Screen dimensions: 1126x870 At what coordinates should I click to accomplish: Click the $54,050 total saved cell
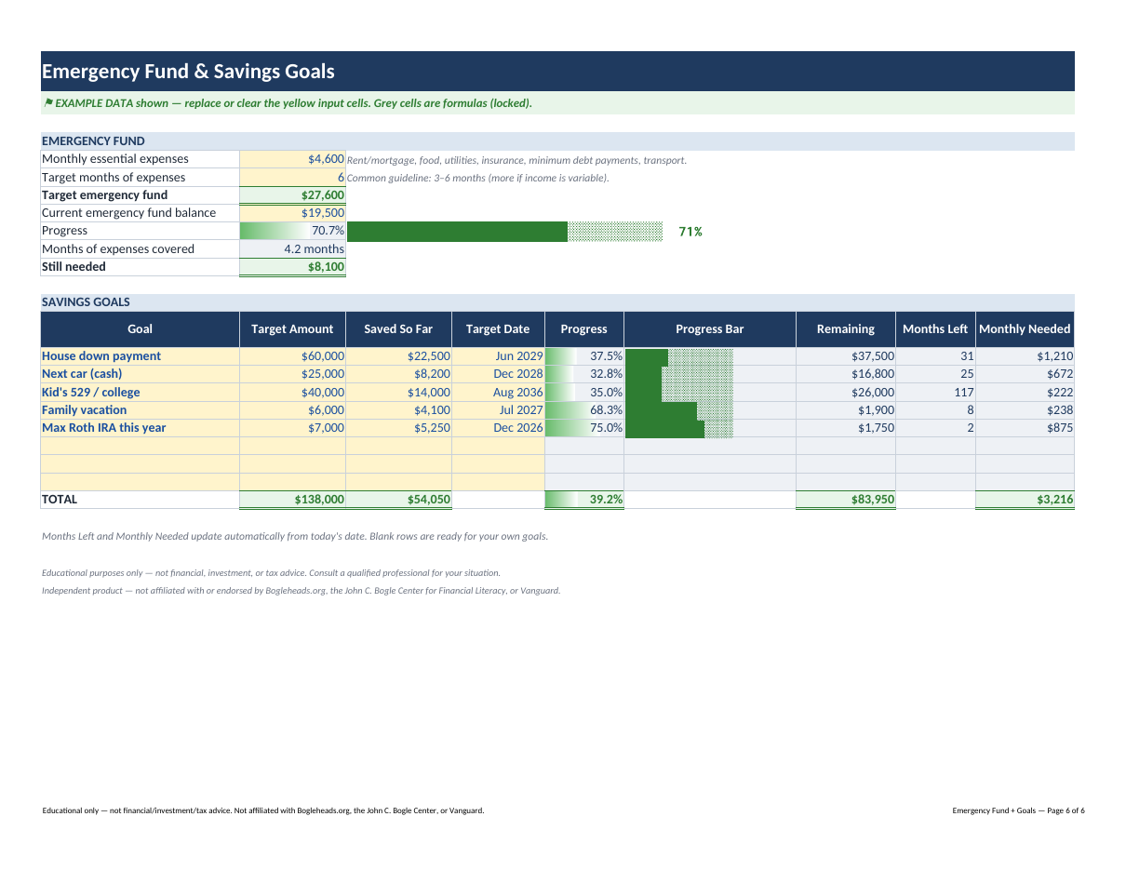tap(398, 500)
